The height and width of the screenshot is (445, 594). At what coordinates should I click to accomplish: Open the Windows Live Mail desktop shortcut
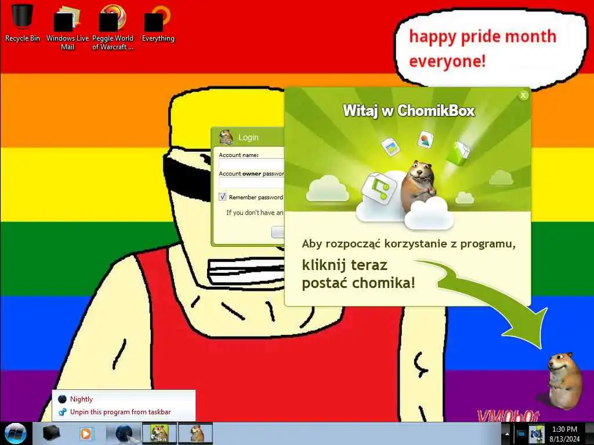coord(67,27)
